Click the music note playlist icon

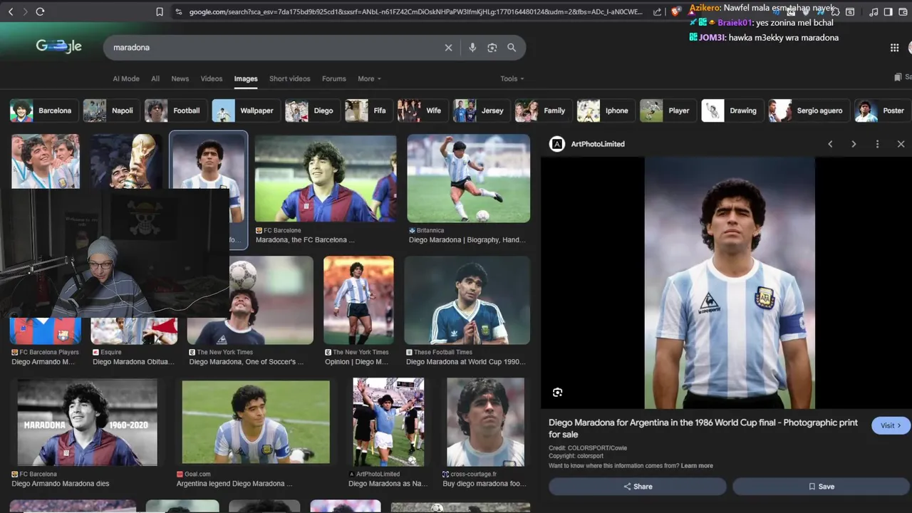874,11
